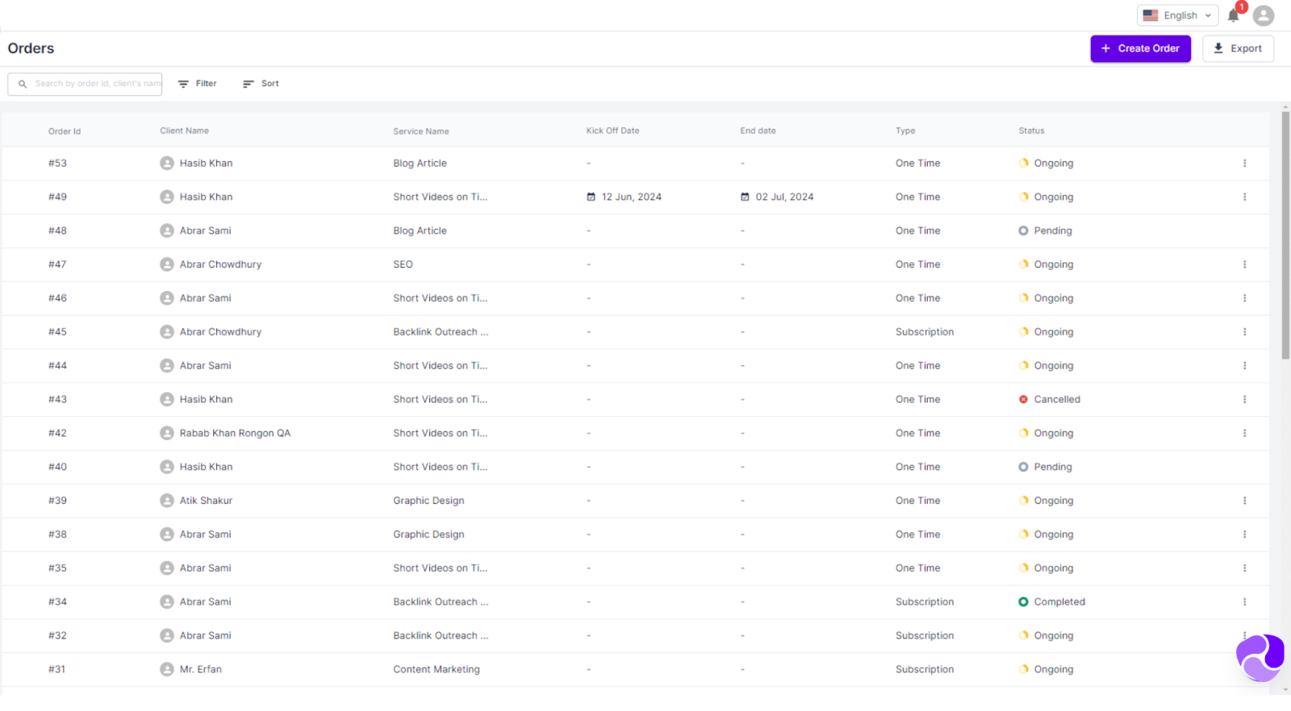Click calendar icon beside 12 Jun, 2024
The image size is (1291, 711).
[591, 197]
